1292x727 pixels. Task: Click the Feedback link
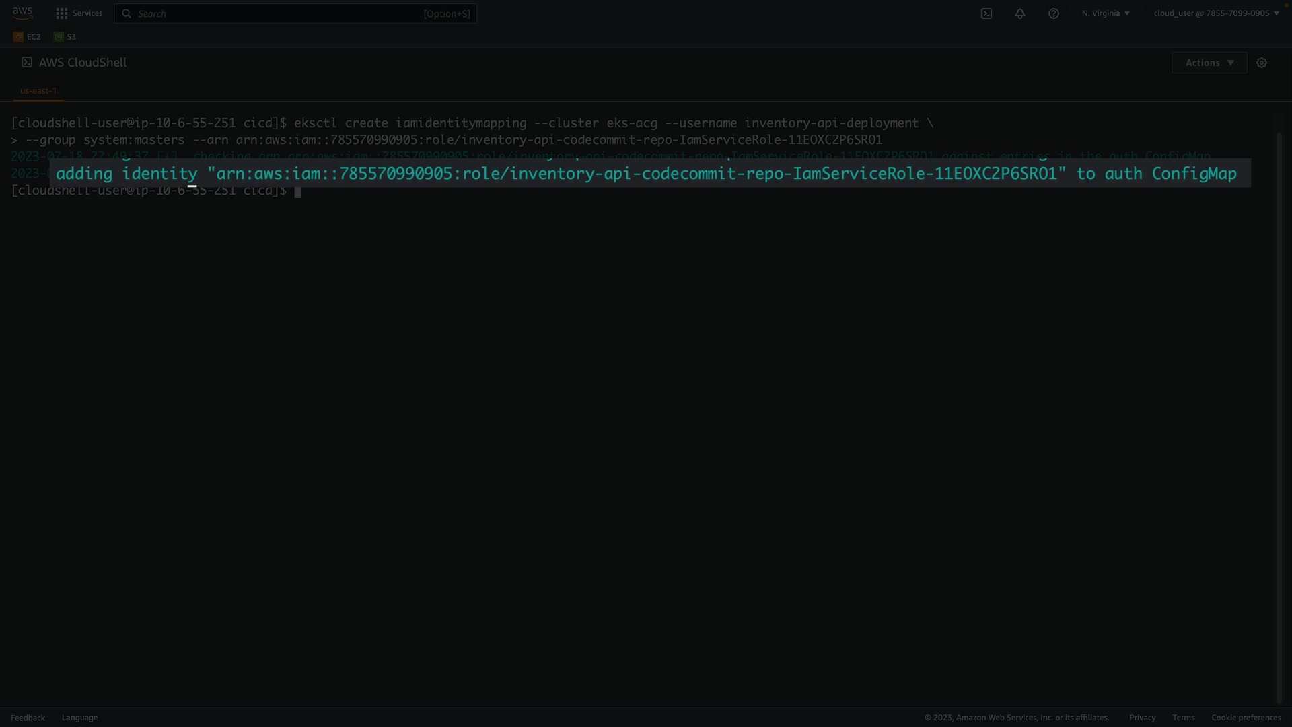(28, 718)
